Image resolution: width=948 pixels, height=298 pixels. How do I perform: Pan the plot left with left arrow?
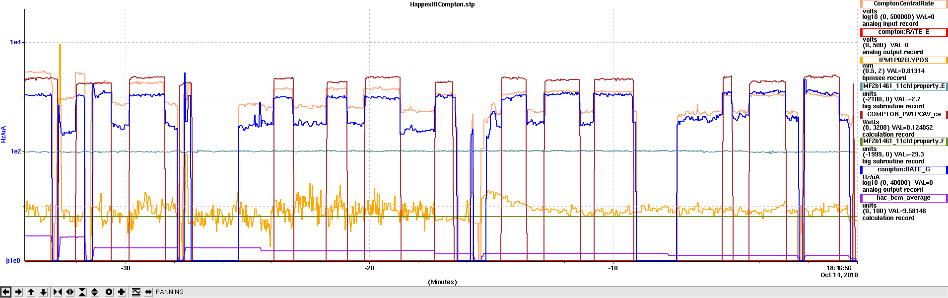coord(6,292)
